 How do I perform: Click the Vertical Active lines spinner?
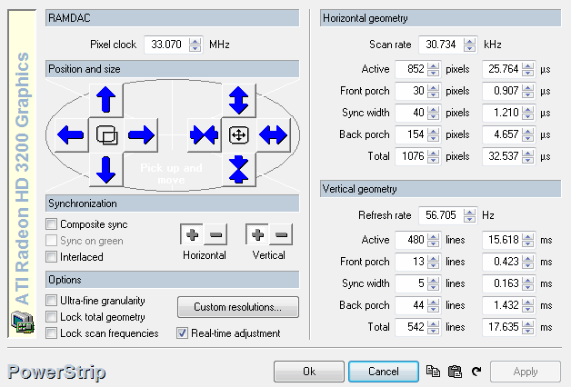pos(433,240)
